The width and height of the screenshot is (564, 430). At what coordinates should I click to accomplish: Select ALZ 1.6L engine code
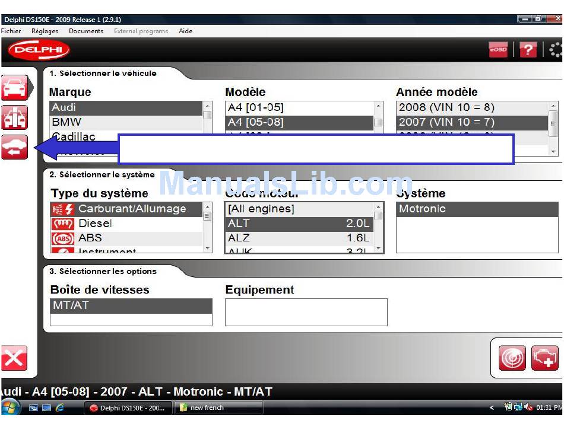(x=300, y=238)
